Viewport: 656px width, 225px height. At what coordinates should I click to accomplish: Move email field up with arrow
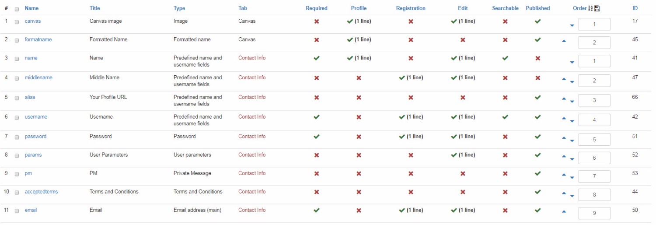(x=564, y=212)
